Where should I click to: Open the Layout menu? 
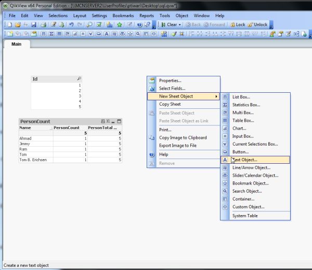point(80,16)
